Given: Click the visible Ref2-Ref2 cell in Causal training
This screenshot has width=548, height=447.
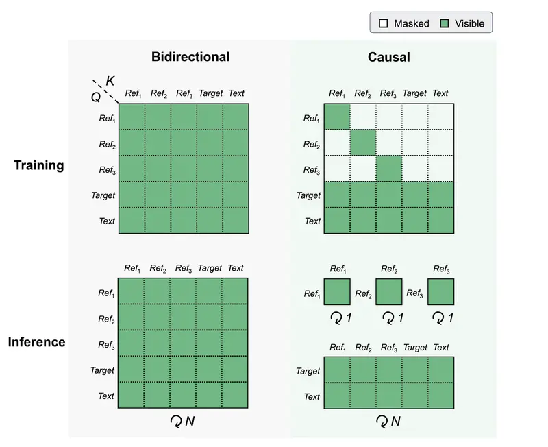Looking at the screenshot, I should [363, 143].
